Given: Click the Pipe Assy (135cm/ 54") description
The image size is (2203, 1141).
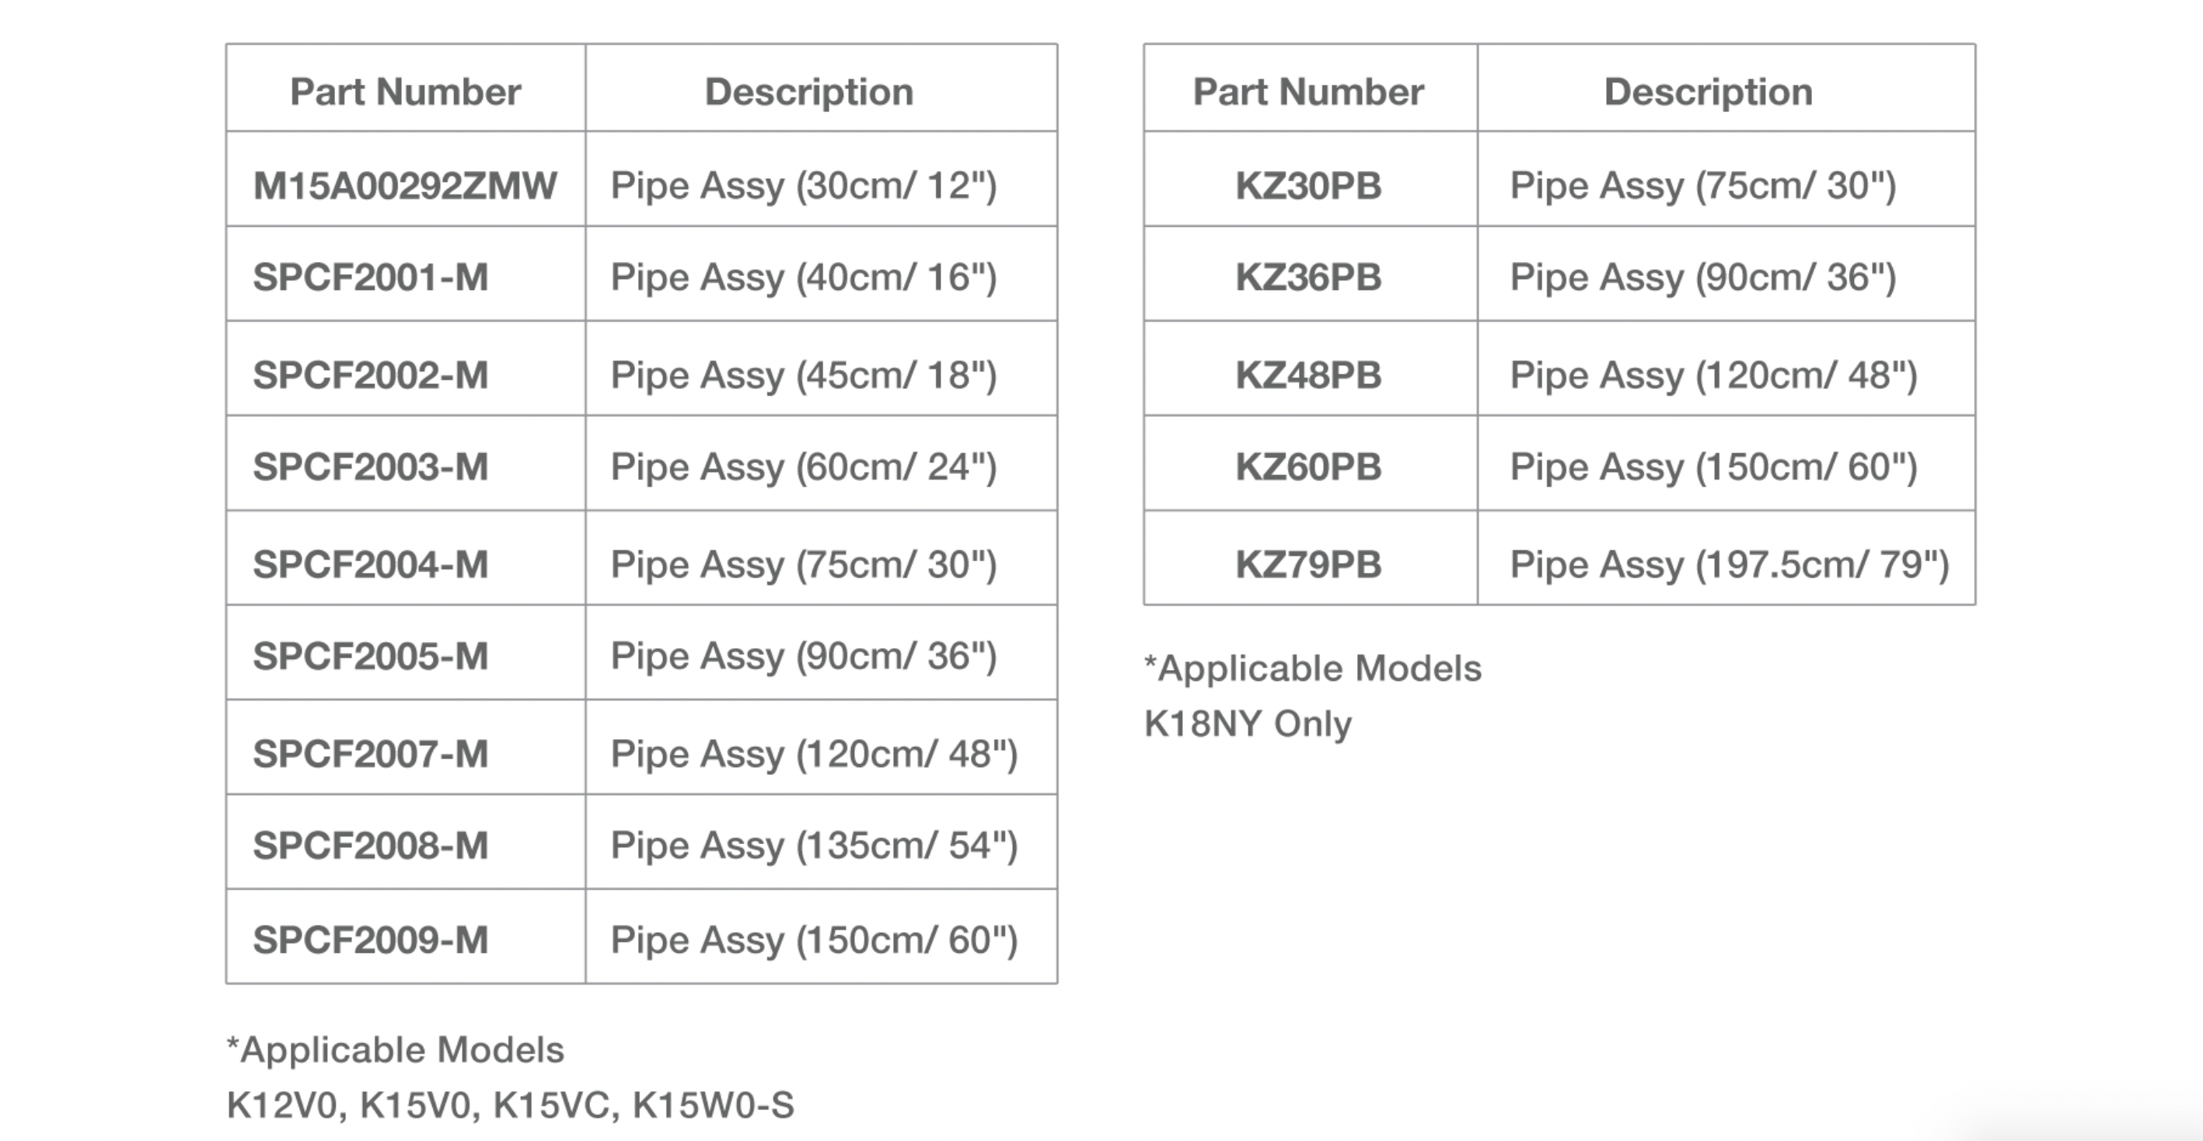Looking at the screenshot, I should [813, 845].
